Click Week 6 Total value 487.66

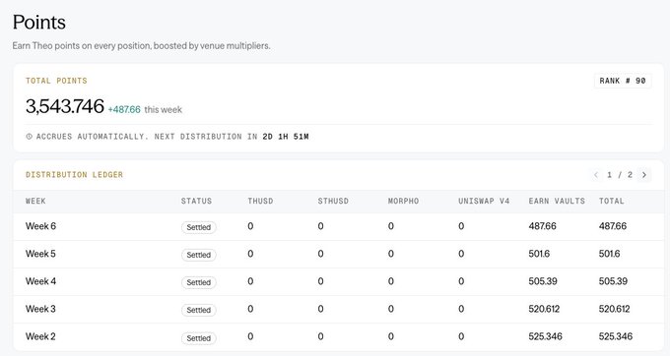[613, 226]
